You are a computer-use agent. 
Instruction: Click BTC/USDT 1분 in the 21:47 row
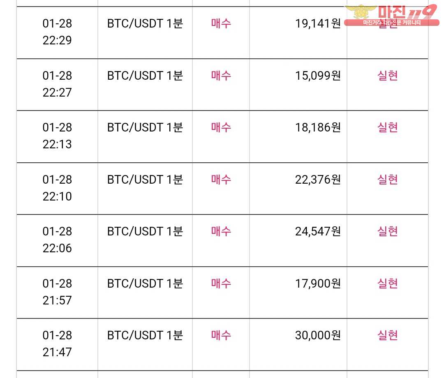pyautogui.click(x=145, y=335)
